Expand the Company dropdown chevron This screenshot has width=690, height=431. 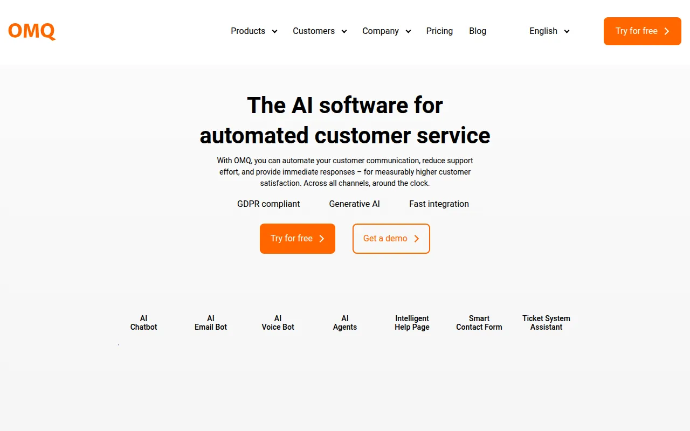click(408, 31)
